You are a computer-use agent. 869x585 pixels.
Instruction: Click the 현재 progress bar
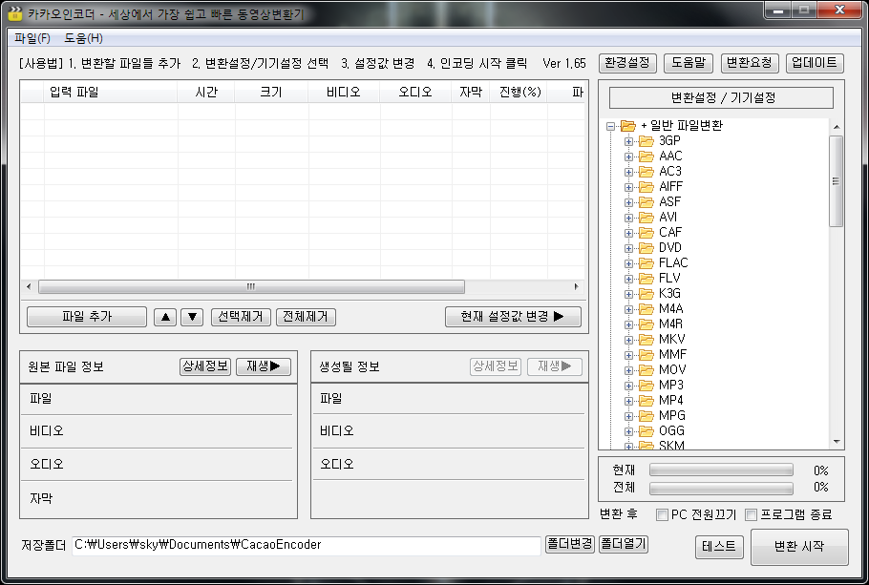pos(721,470)
